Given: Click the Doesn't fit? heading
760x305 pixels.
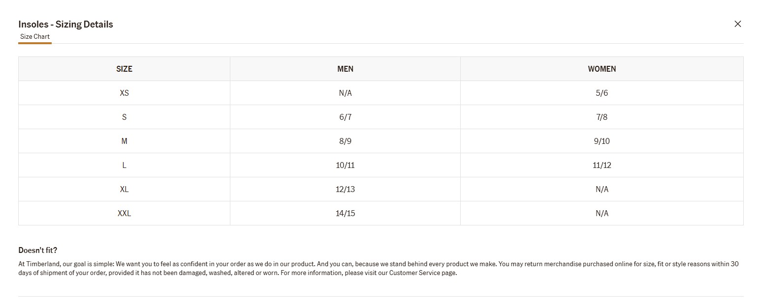Looking at the screenshot, I should pos(38,250).
